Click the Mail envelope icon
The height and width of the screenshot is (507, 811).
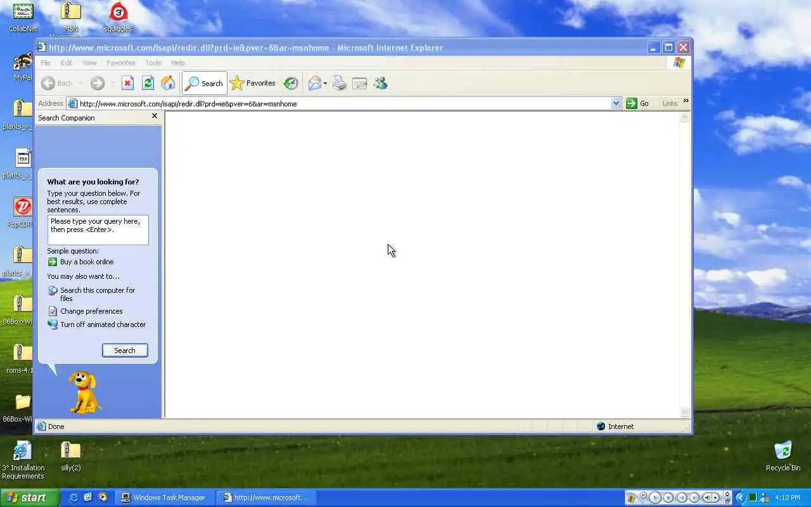coord(314,83)
